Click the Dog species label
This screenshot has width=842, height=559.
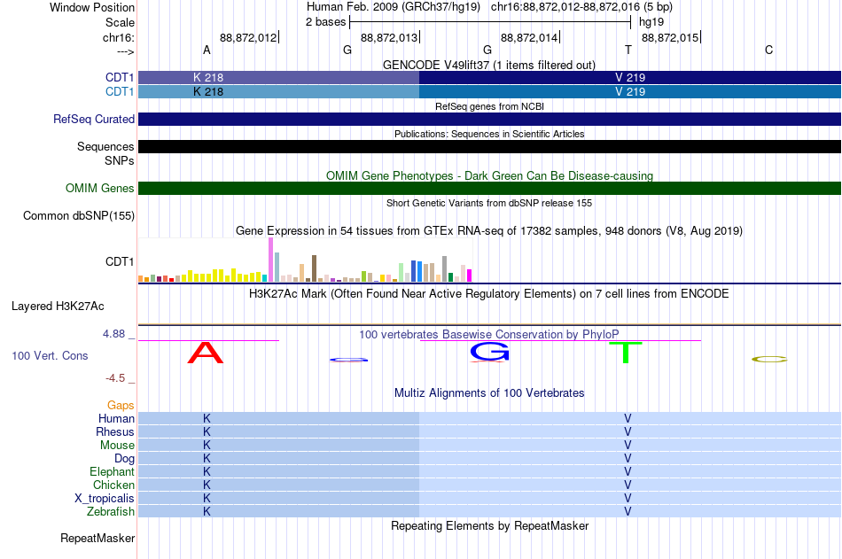[124, 459]
